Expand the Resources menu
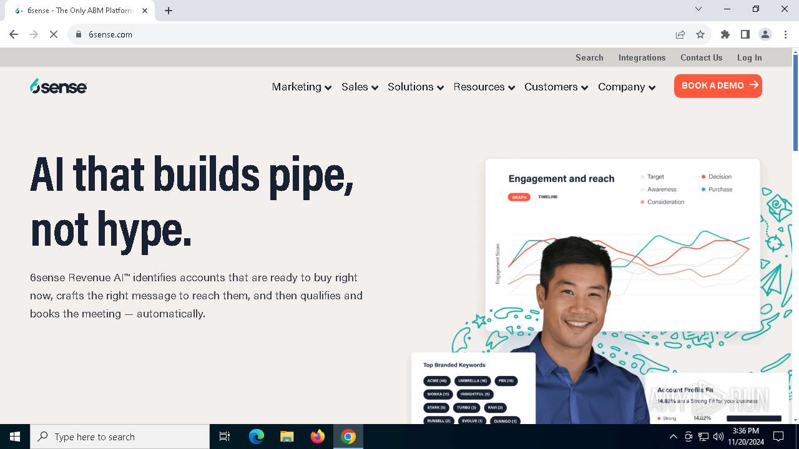The height and width of the screenshot is (449, 799). [x=484, y=87]
